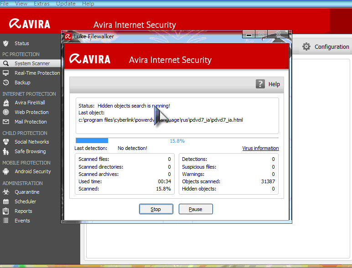Open Web Protection section
The width and height of the screenshot is (352, 268).
click(x=31, y=112)
